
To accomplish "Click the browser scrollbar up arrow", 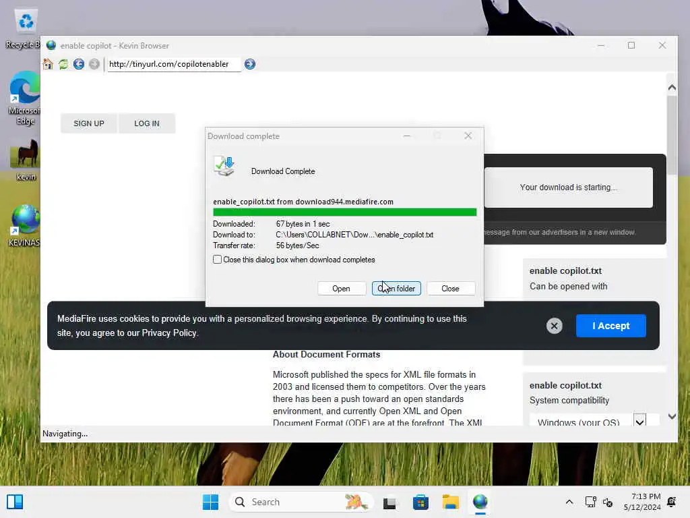I will [672, 87].
